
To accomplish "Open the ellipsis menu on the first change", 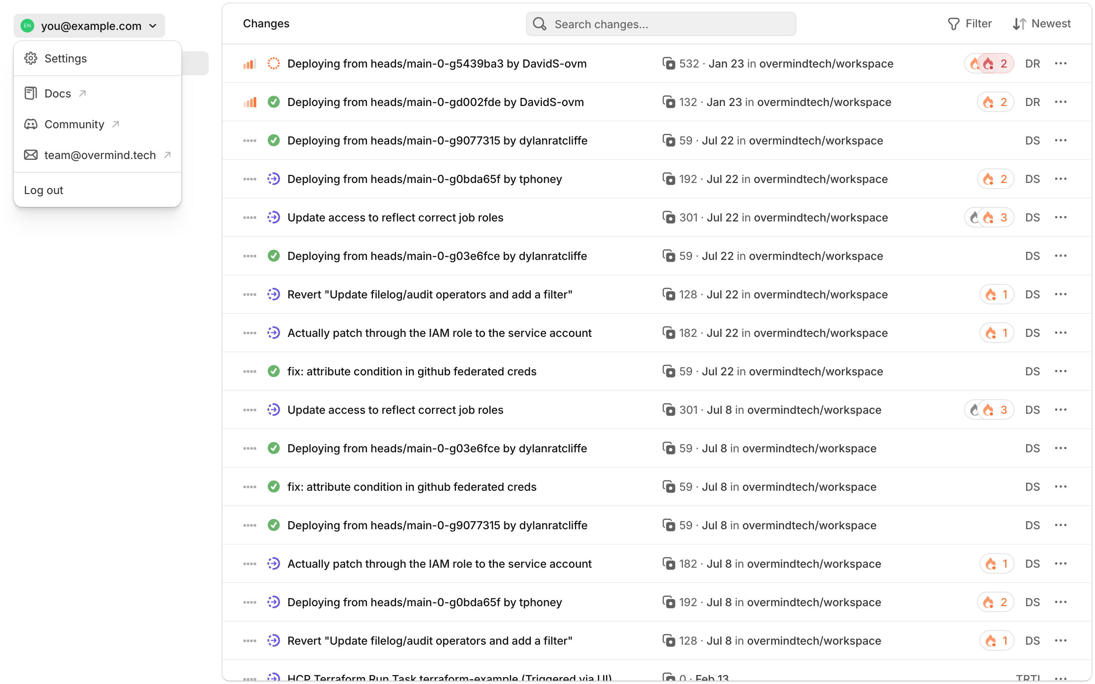I will [1062, 63].
